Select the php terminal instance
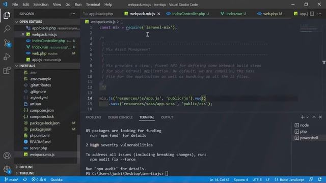Viewport: 326px width, 183px height. 309,132
